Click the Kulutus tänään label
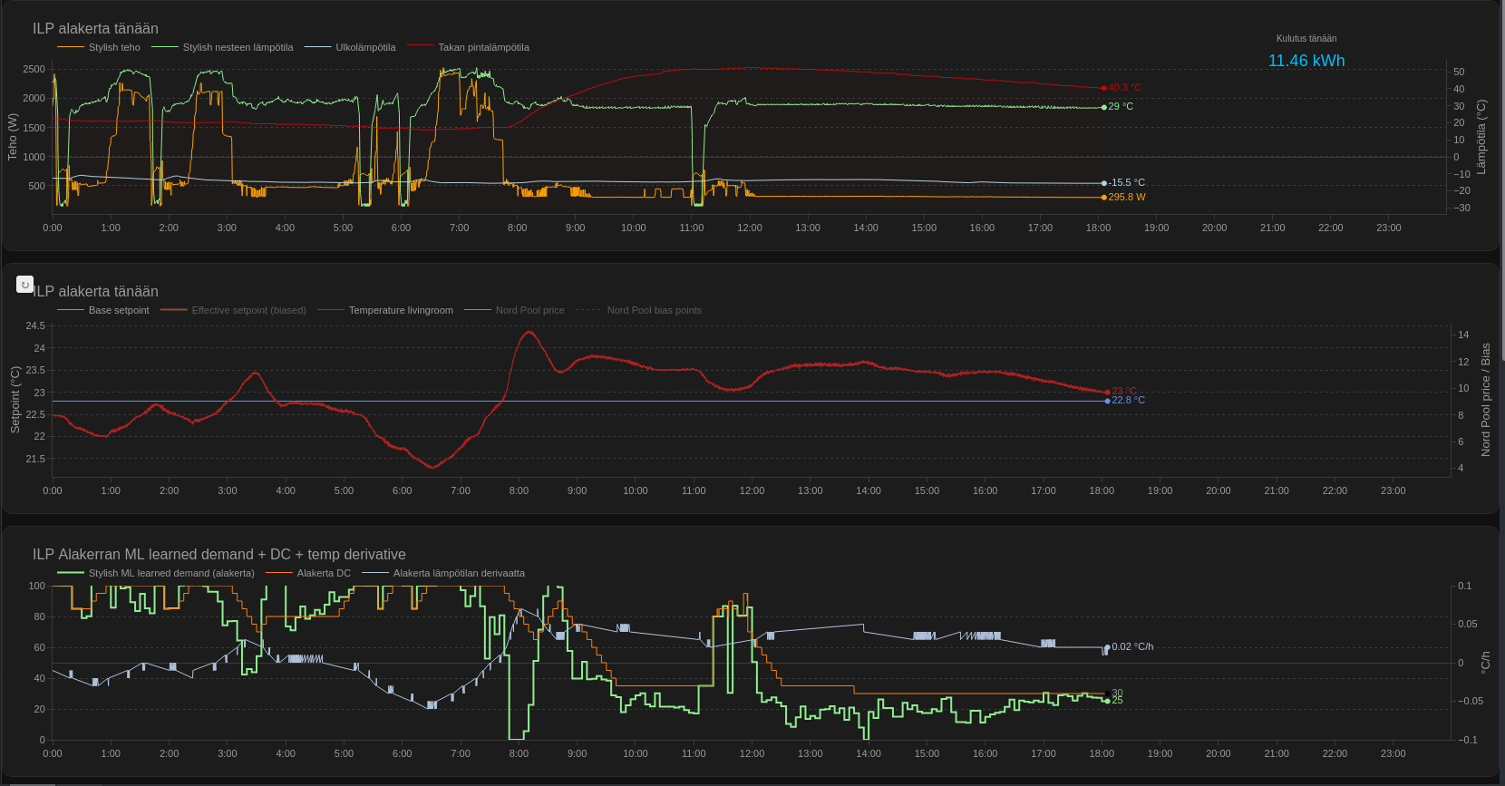 [x=1306, y=38]
